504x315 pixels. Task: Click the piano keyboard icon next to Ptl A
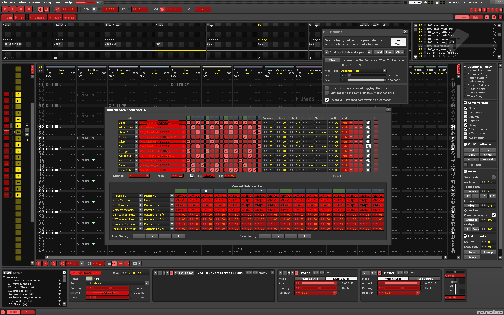click(192, 176)
